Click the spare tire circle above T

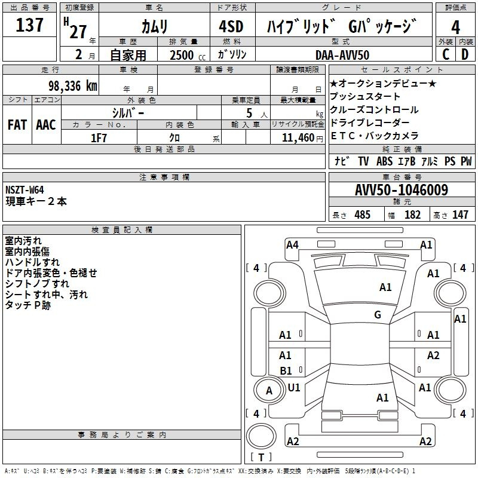point(261,436)
